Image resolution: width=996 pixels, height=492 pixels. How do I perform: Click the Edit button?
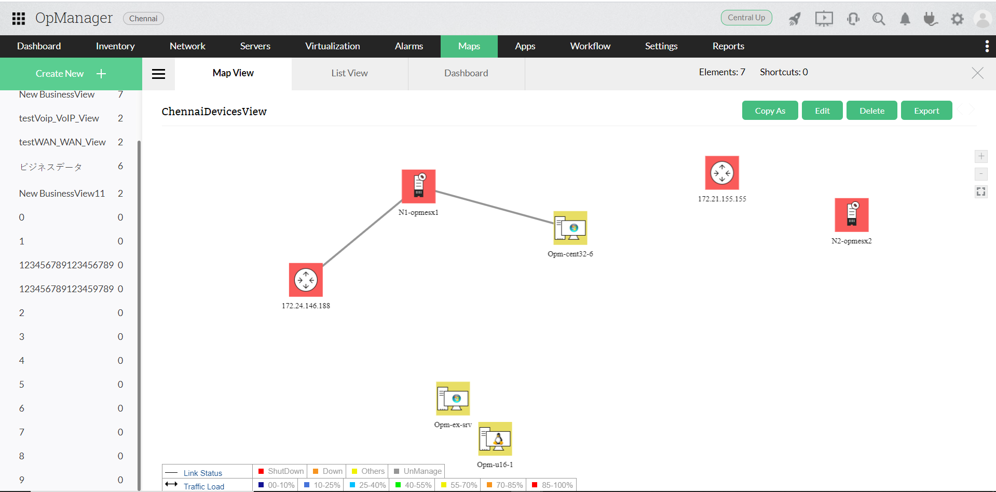click(x=822, y=111)
